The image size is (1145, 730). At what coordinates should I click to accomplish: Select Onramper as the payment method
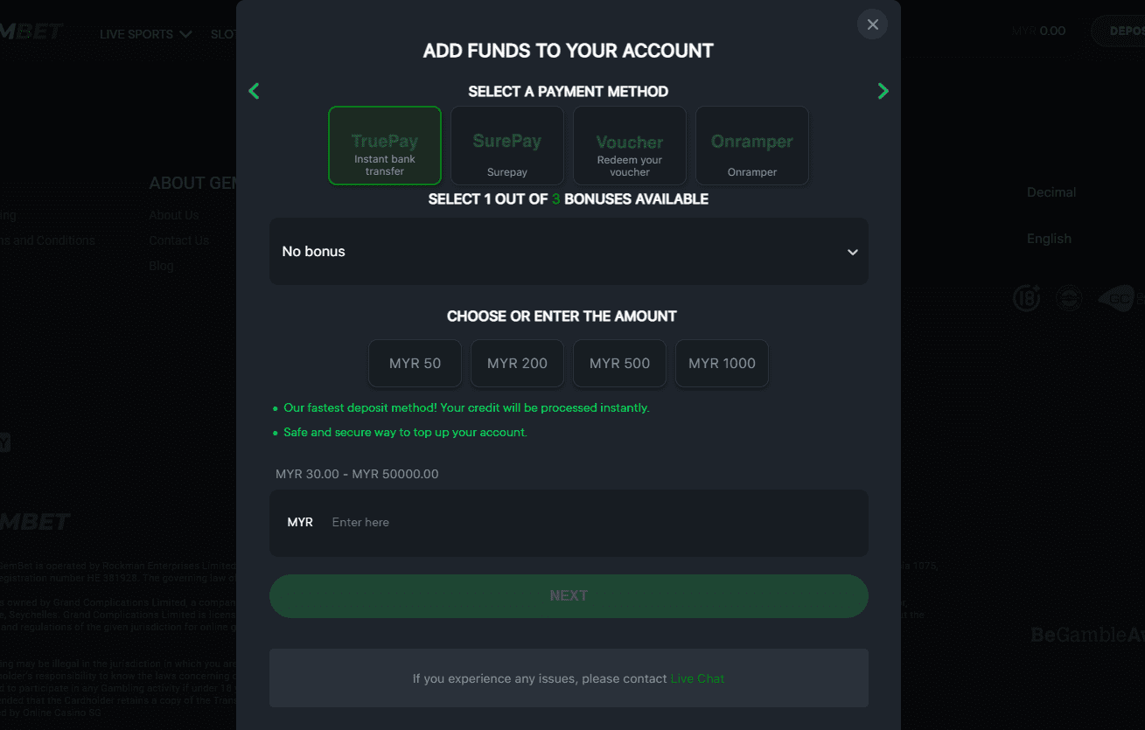(x=752, y=145)
